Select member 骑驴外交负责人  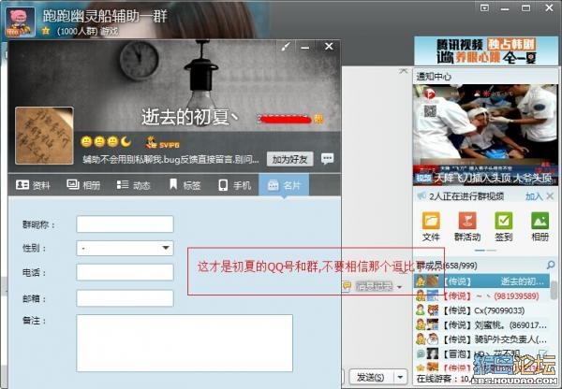click(481, 339)
